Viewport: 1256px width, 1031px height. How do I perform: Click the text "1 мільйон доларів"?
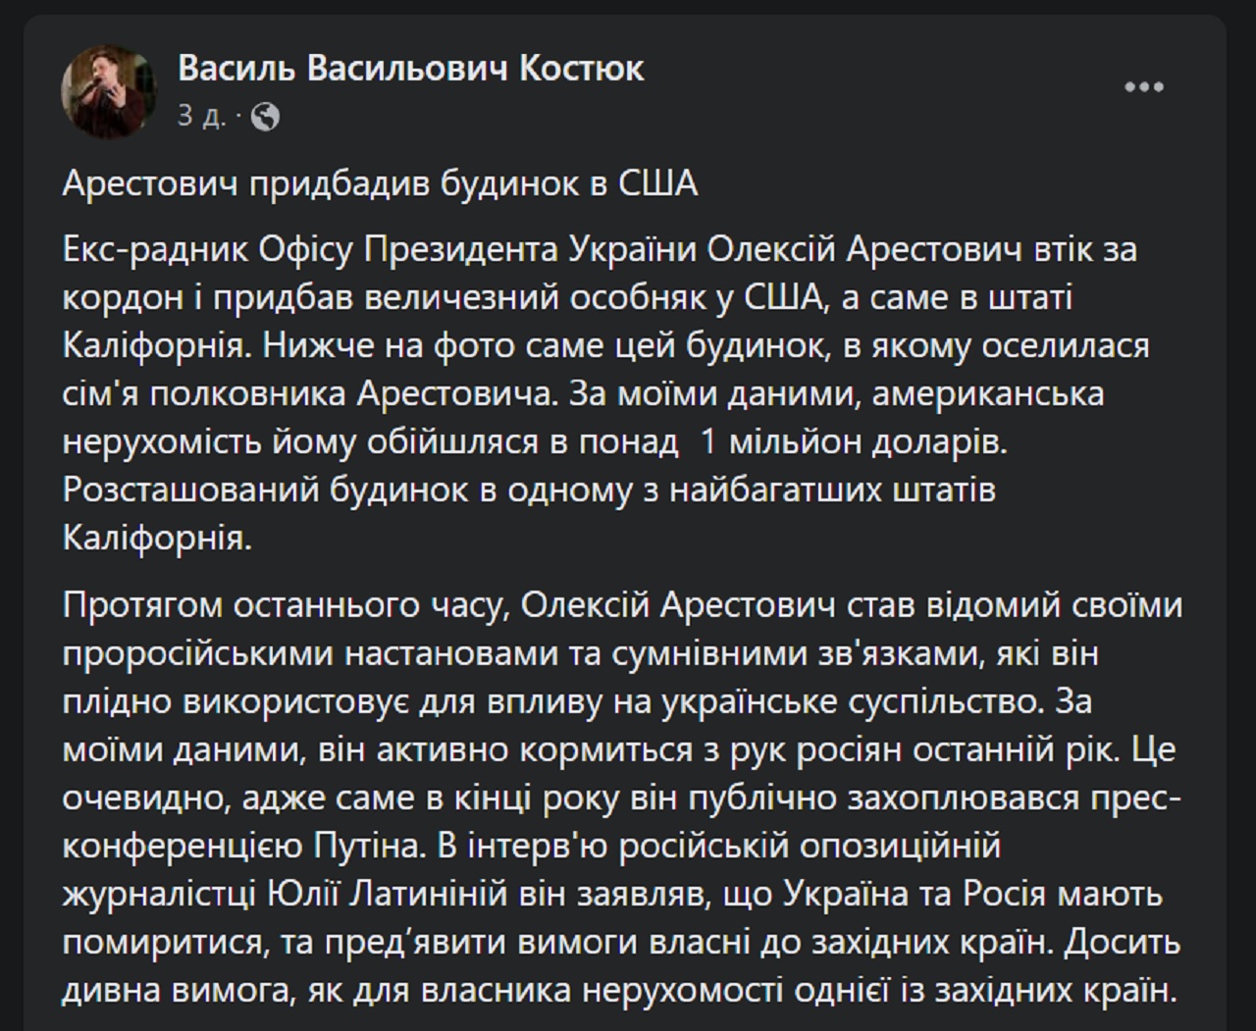[x=852, y=441]
